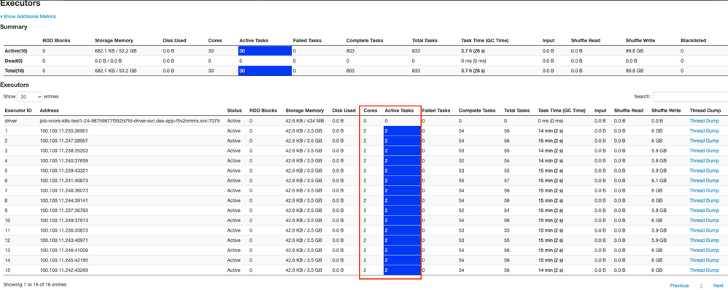Expand Show Additional Metrics
The height and width of the screenshot is (290, 728).
pyautogui.click(x=29, y=16)
